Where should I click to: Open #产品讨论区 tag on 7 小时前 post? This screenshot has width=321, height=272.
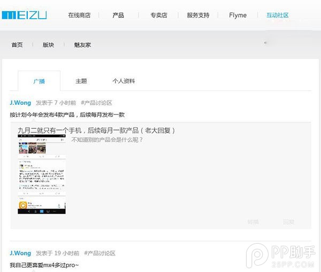pos(97,103)
